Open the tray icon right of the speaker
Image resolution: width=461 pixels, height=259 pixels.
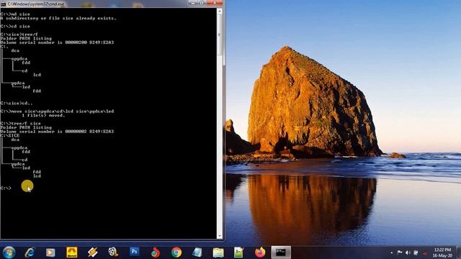pyautogui.click(x=416, y=253)
